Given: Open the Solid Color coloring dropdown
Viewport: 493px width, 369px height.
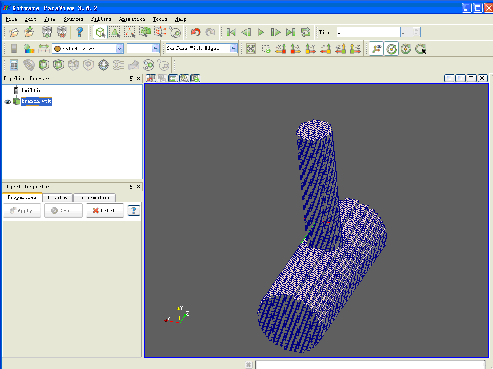Looking at the screenshot, I should click(x=88, y=49).
